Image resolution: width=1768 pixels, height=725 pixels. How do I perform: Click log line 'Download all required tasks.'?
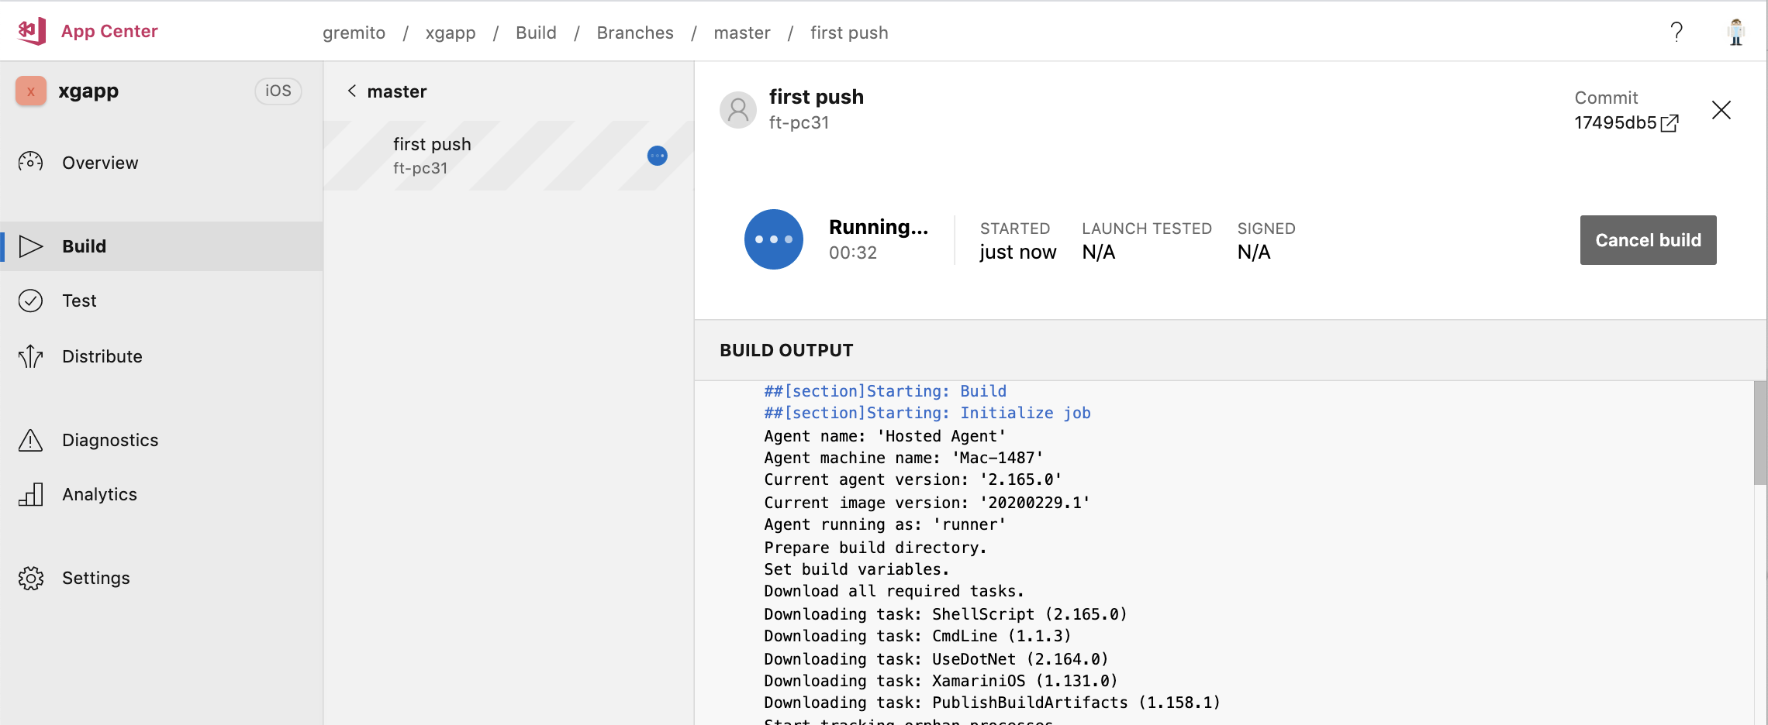click(x=894, y=591)
